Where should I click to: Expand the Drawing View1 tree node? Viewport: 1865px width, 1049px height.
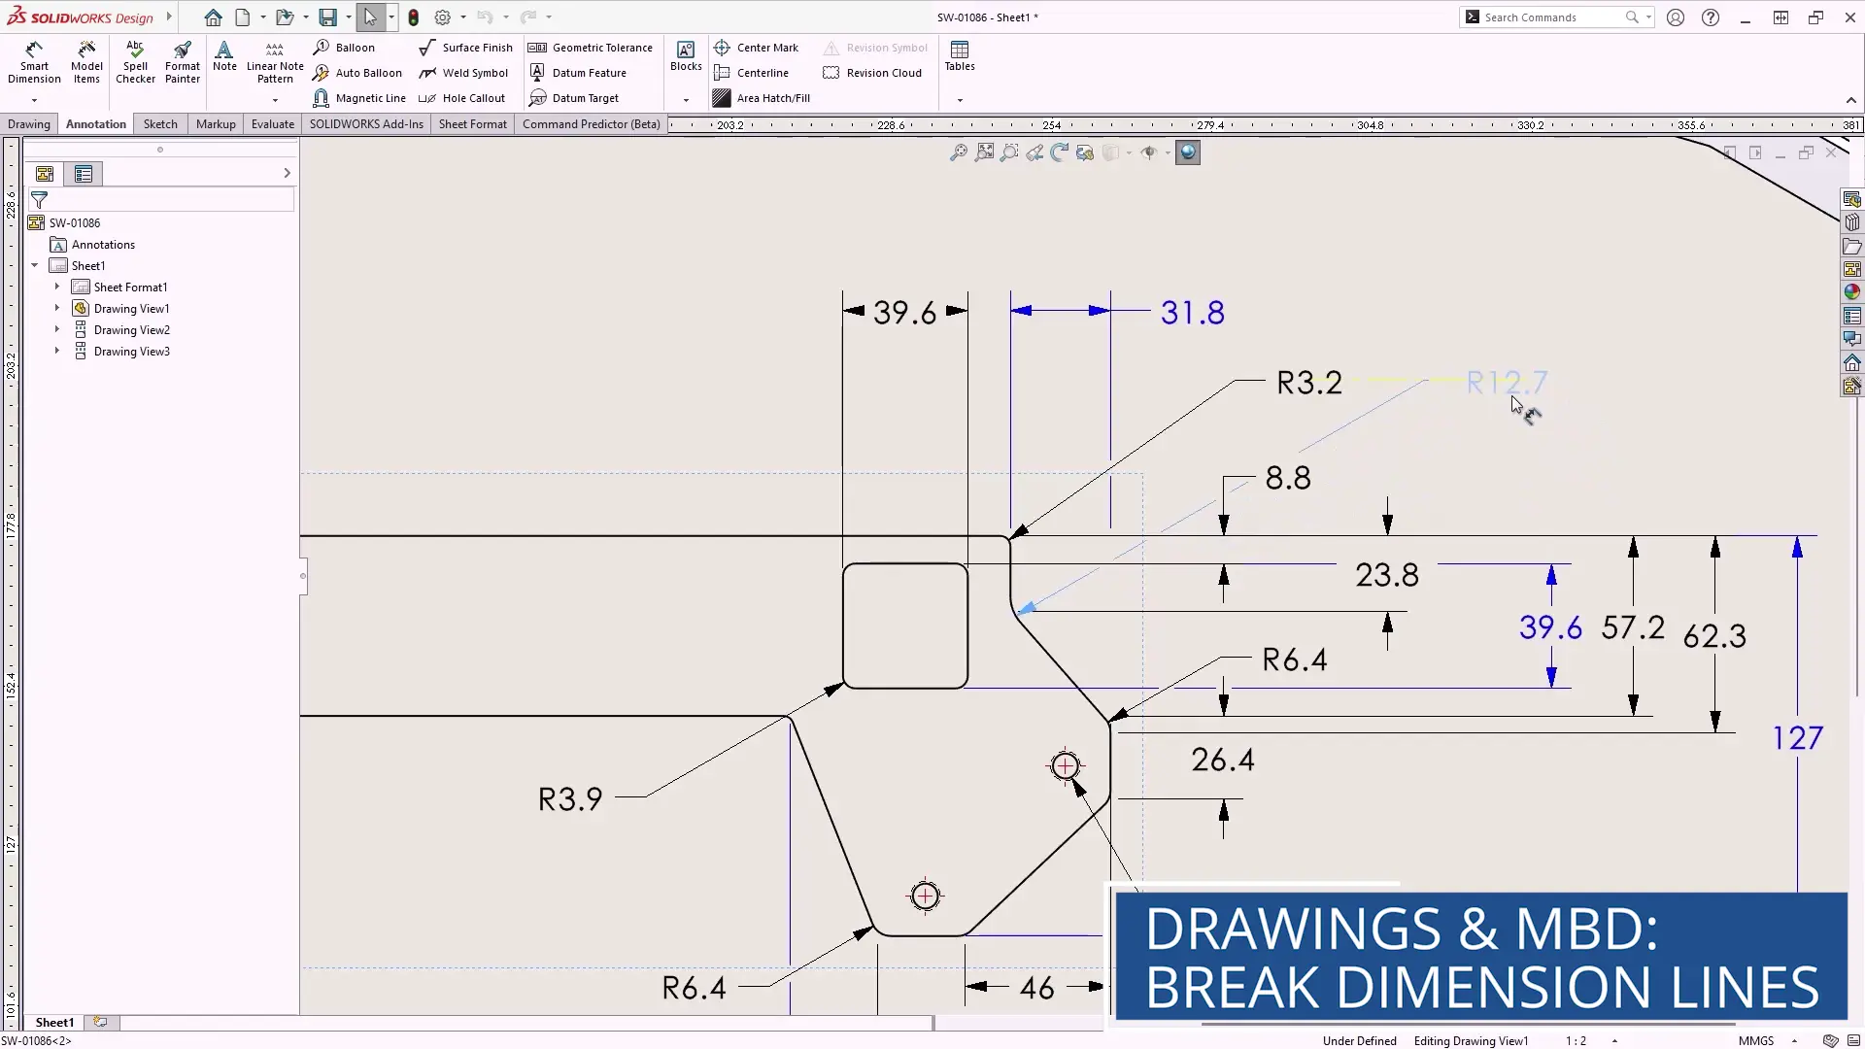point(56,308)
